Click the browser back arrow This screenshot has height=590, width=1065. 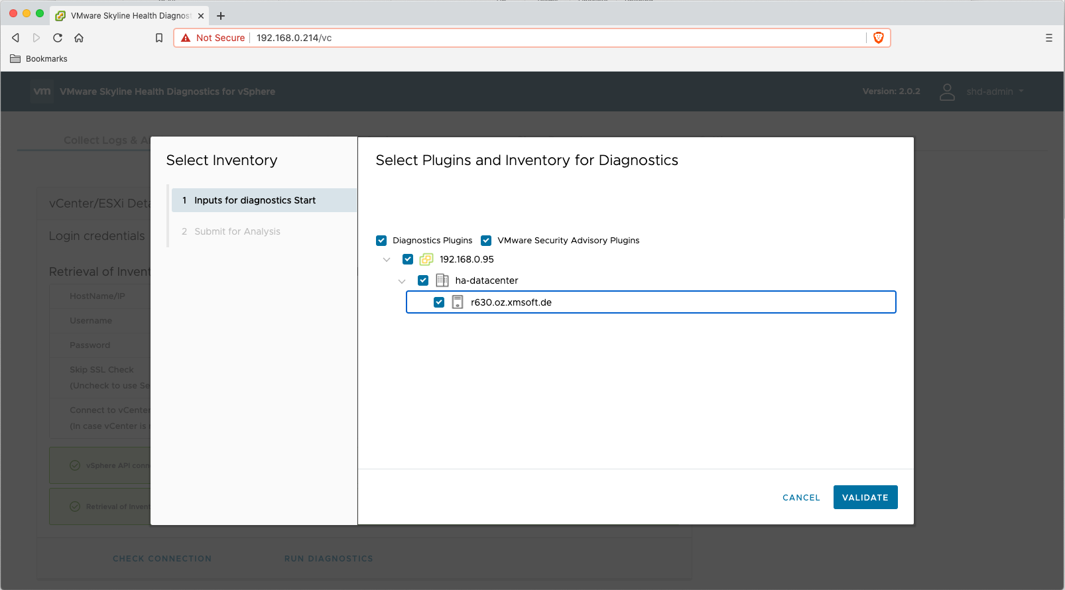pos(16,38)
